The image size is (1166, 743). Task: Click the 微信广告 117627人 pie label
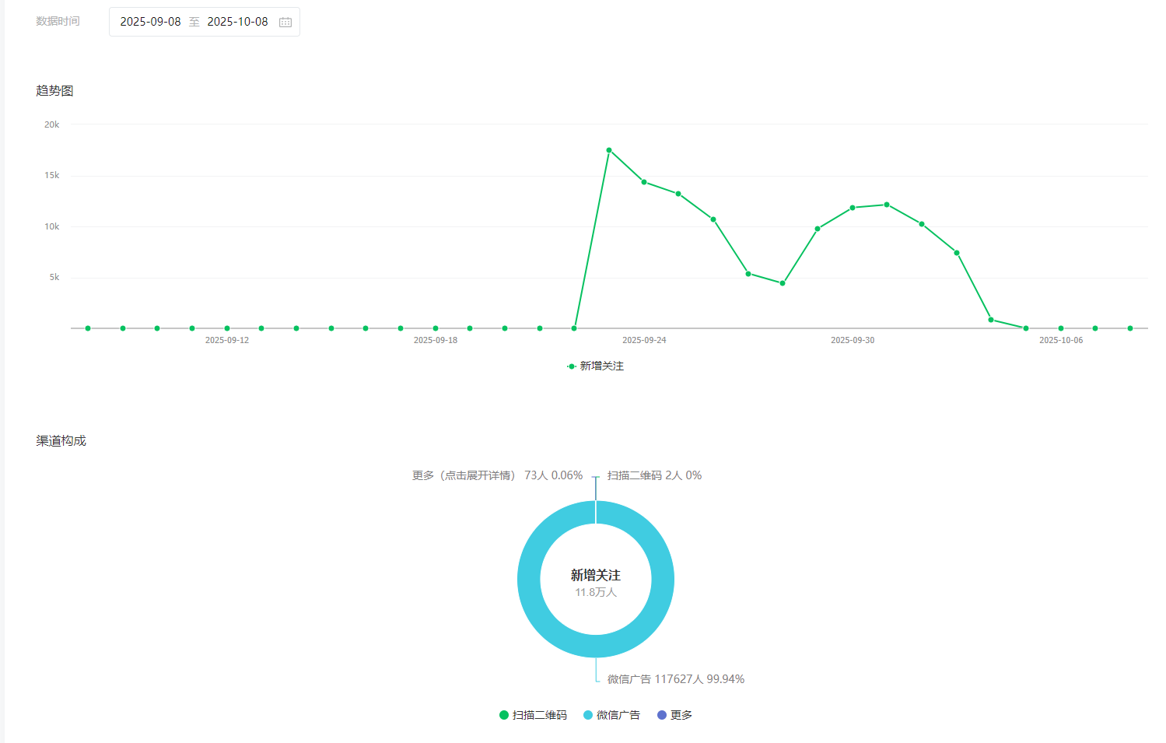(676, 679)
